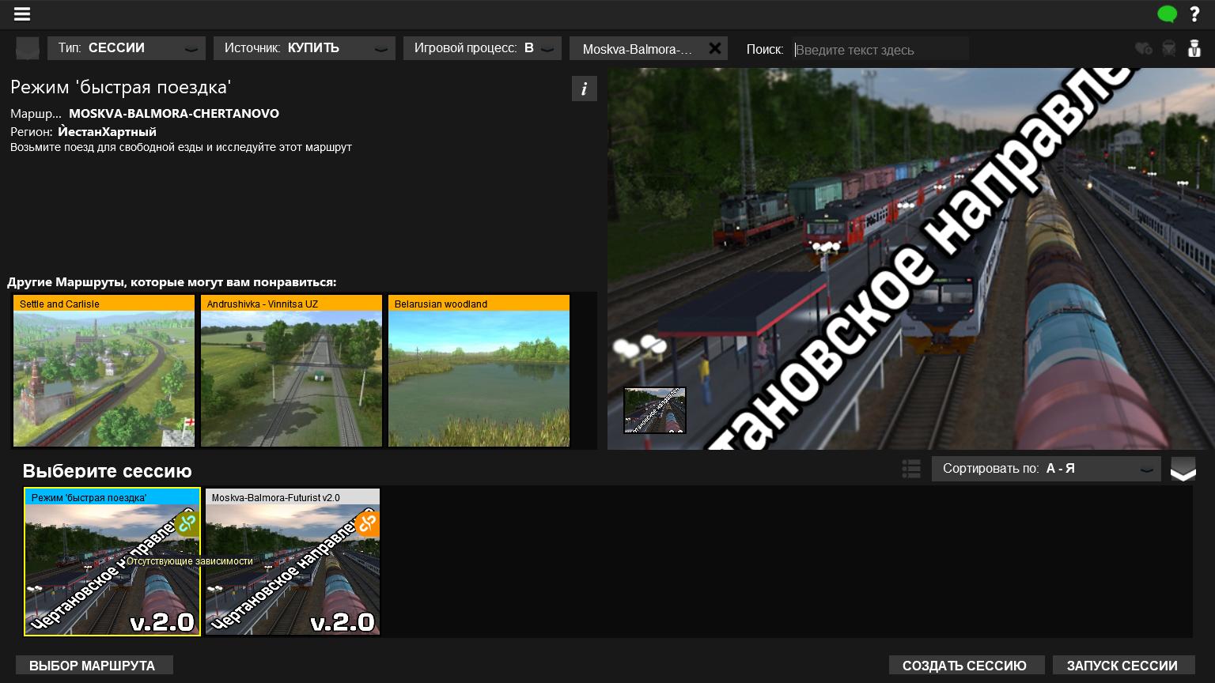Open help via the question mark icon
Viewport: 1215px width, 683px height.
tap(1194, 14)
